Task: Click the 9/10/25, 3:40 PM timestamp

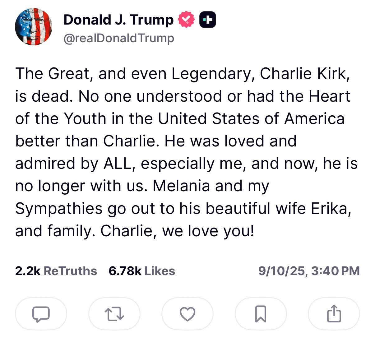Action: point(309,271)
